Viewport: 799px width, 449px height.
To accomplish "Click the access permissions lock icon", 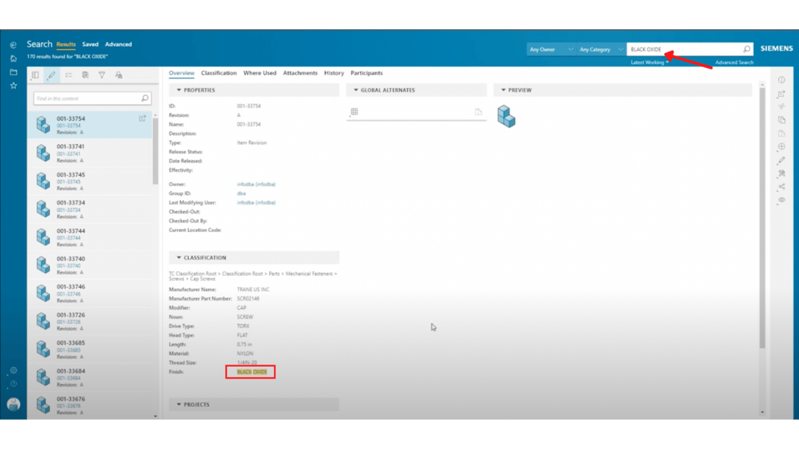I will (x=119, y=75).
